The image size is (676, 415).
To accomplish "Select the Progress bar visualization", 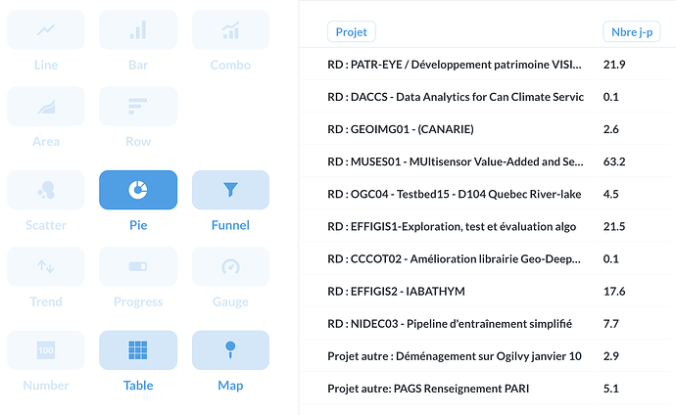I will click(x=138, y=266).
